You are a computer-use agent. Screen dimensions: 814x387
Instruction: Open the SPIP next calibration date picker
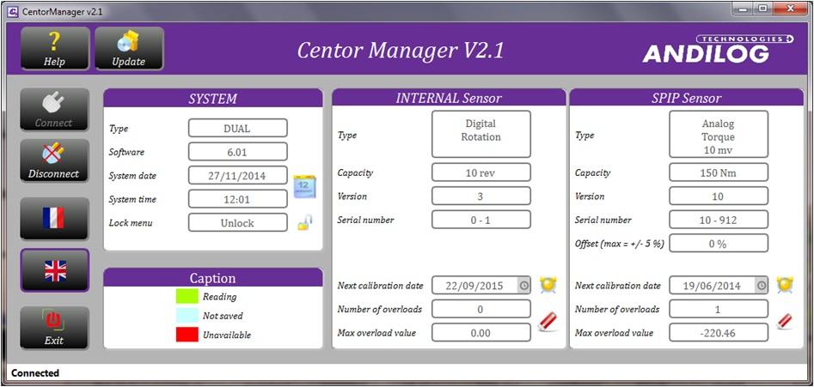click(x=761, y=286)
